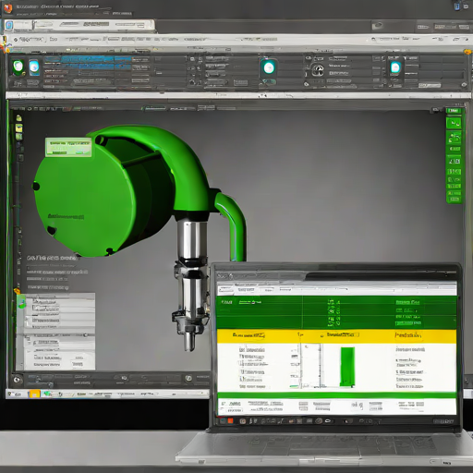Click the green cube icon on the gray panel

point(21,301)
